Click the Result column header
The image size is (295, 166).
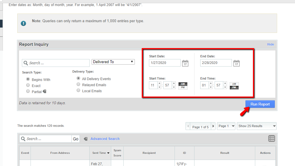click(225, 153)
